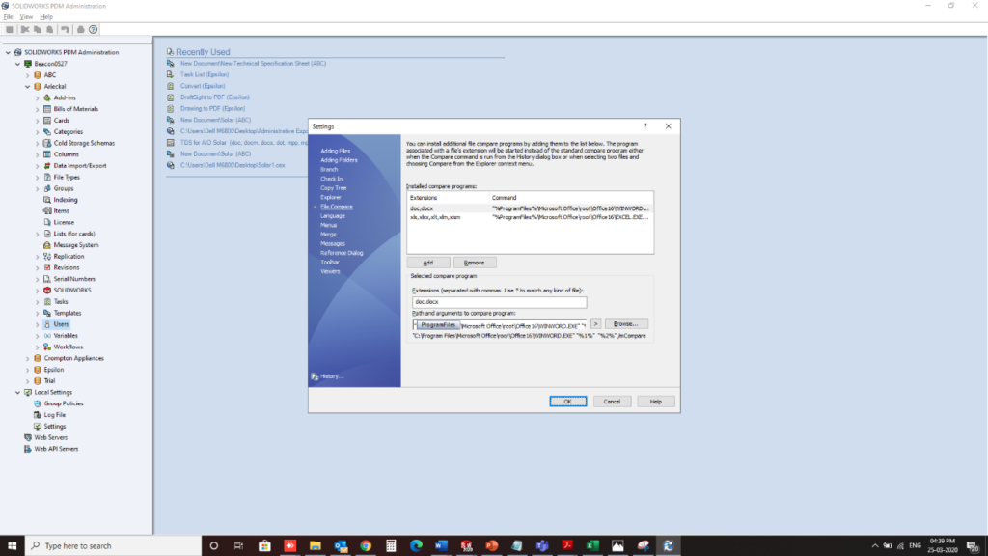
Task: Select Check In in Settings sidebar
Action: pyautogui.click(x=332, y=179)
